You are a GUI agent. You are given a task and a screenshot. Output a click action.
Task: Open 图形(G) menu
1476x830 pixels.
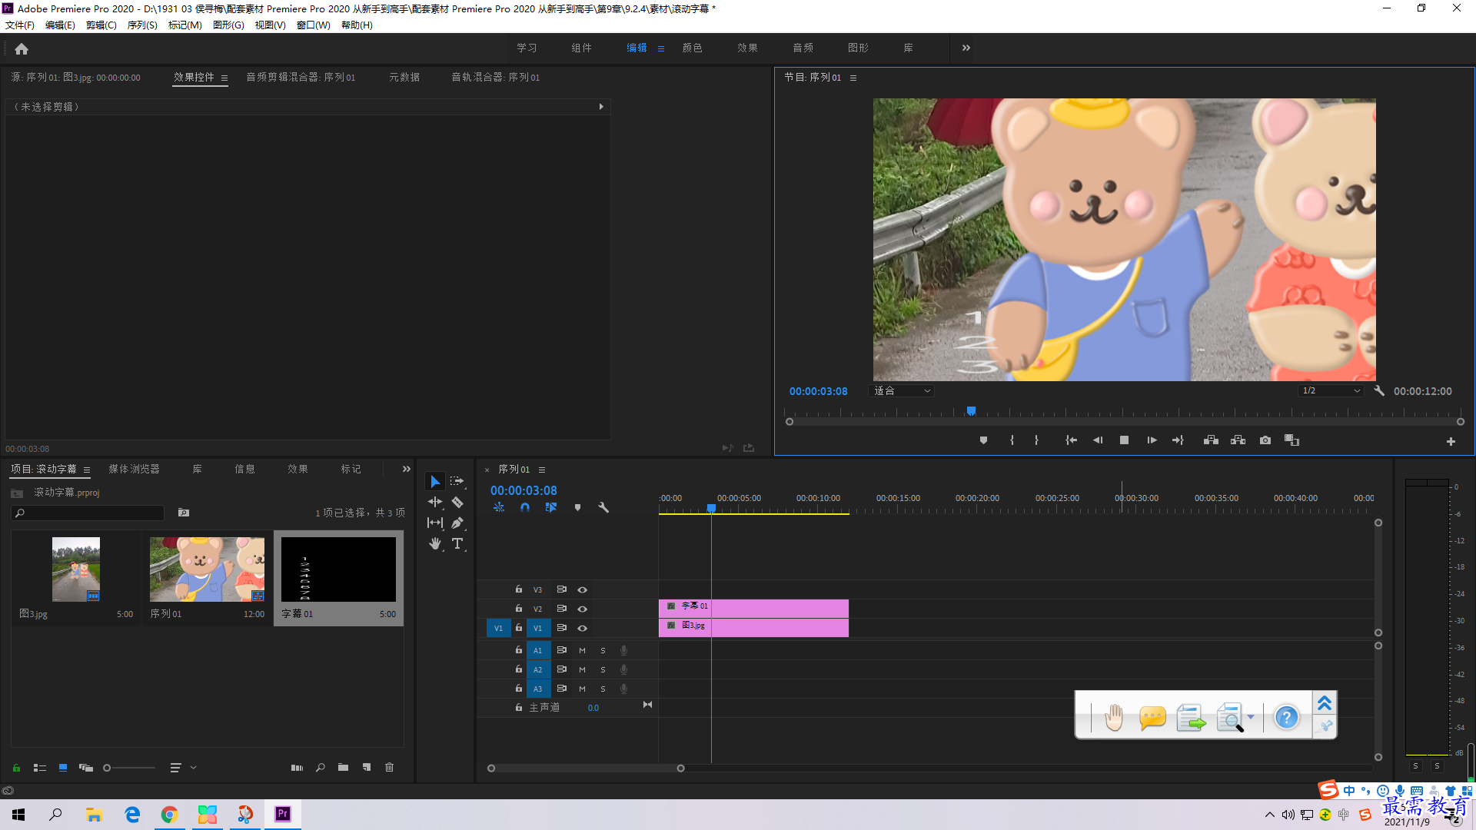point(228,25)
